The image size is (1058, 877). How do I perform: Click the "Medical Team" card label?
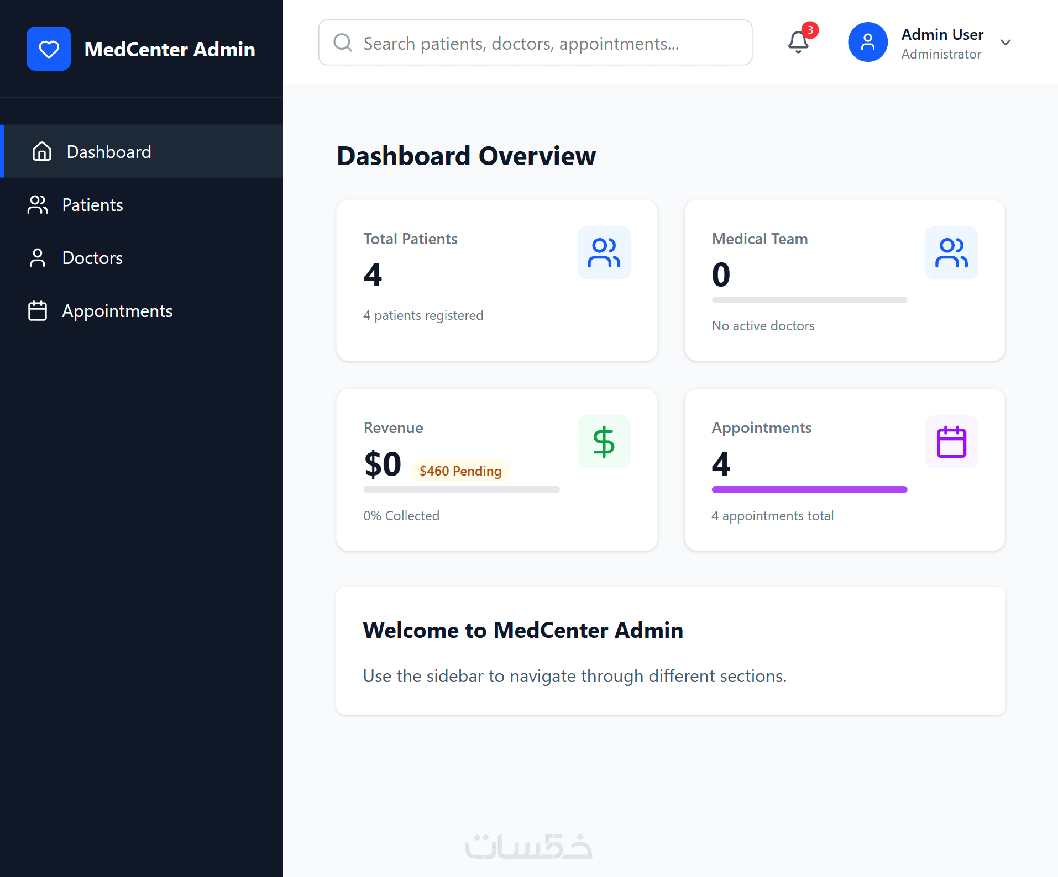click(760, 239)
